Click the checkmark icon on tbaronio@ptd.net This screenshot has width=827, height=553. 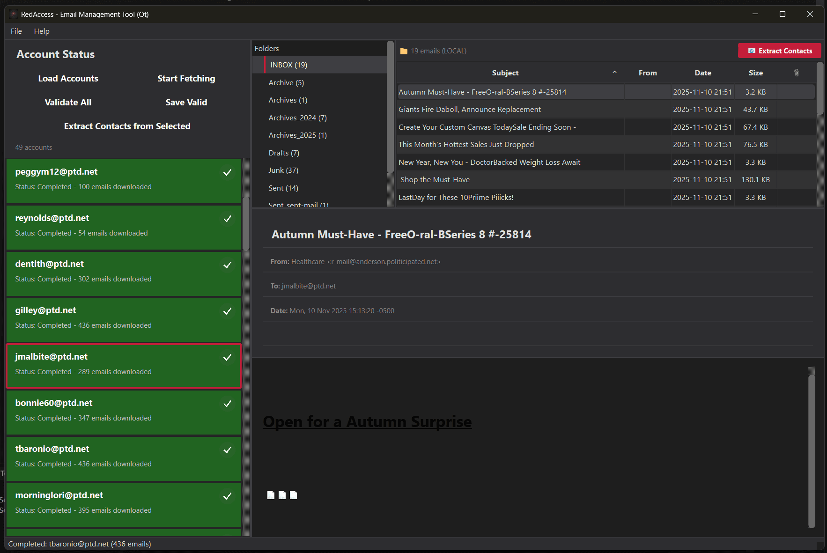(x=228, y=450)
